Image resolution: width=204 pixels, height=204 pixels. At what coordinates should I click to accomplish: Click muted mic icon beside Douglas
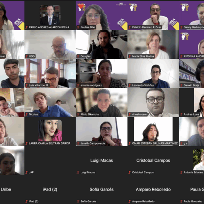[x=78, y=56]
